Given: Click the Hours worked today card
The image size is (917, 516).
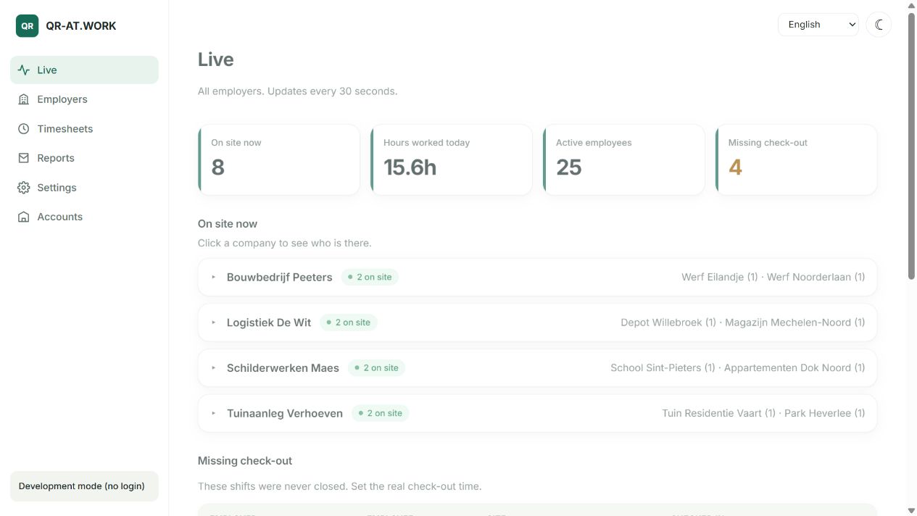Looking at the screenshot, I should coord(452,159).
